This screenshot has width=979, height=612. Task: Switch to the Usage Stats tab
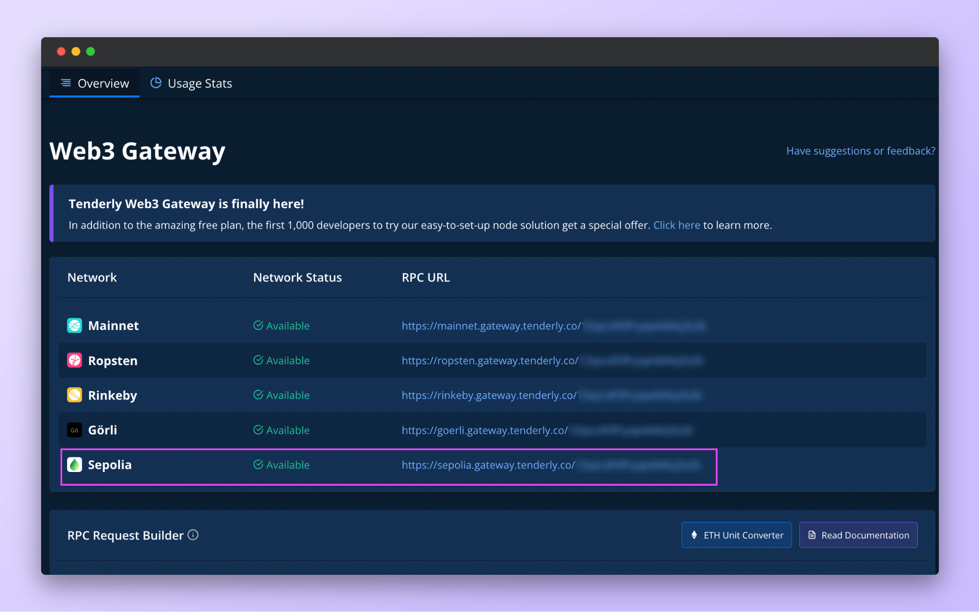(199, 84)
